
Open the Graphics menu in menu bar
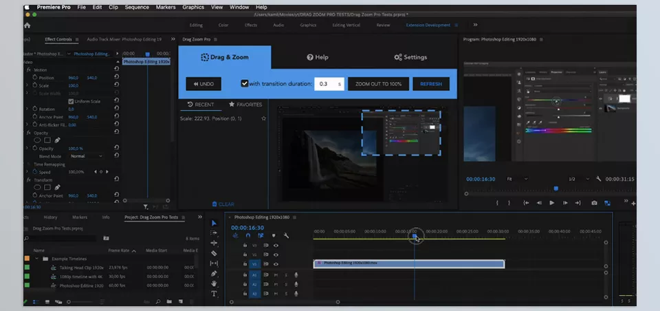coord(192,7)
